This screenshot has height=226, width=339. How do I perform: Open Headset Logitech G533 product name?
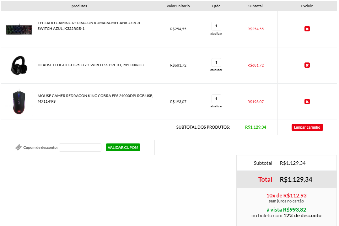tap(91, 65)
